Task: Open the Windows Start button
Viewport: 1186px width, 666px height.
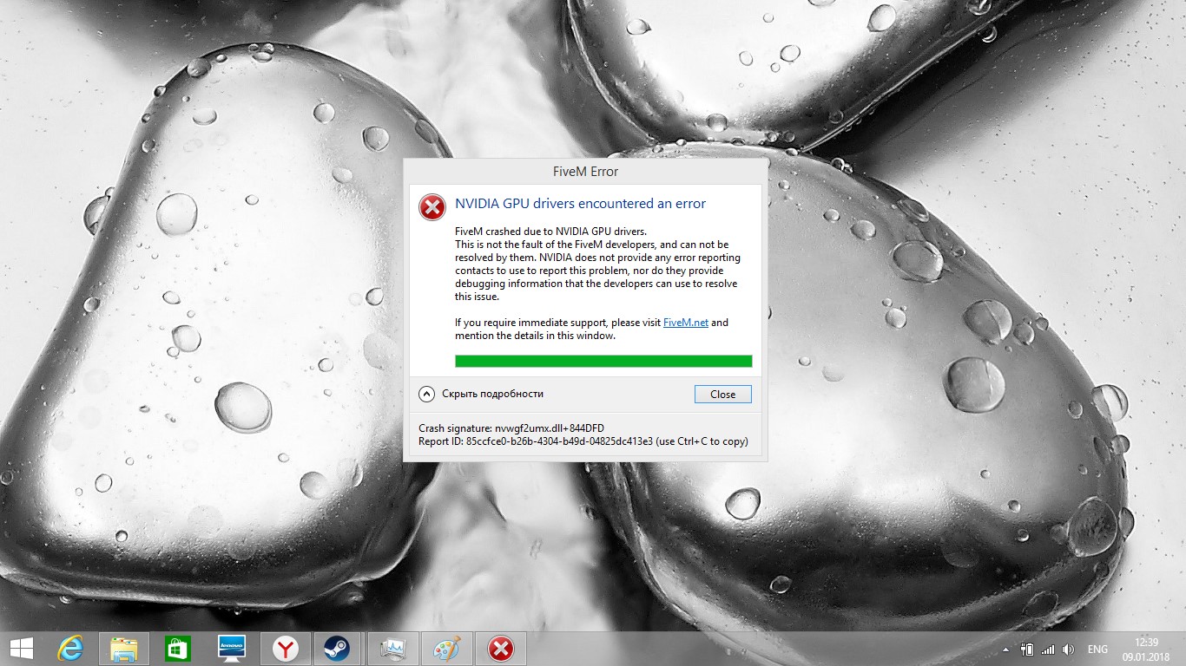Action: click(21, 649)
